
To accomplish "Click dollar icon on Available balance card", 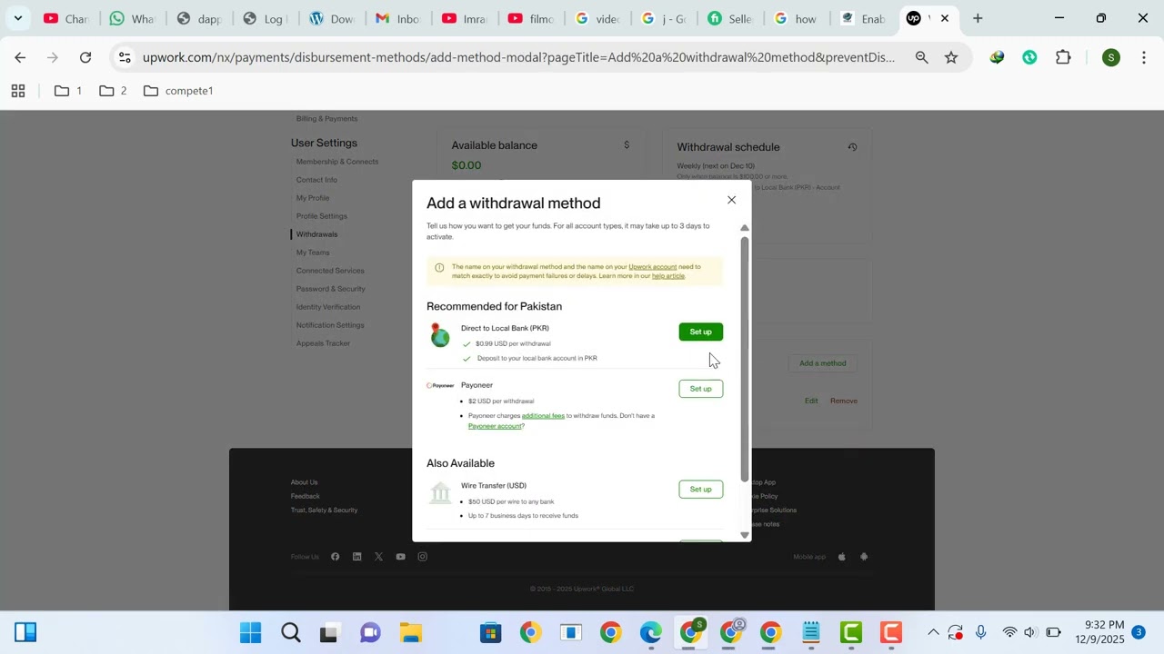I will (627, 145).
